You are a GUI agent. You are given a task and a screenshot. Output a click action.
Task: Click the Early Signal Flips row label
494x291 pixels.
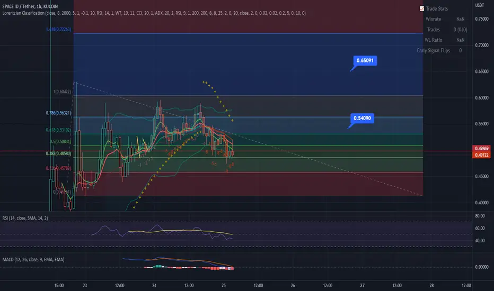[x=433, y=50]
